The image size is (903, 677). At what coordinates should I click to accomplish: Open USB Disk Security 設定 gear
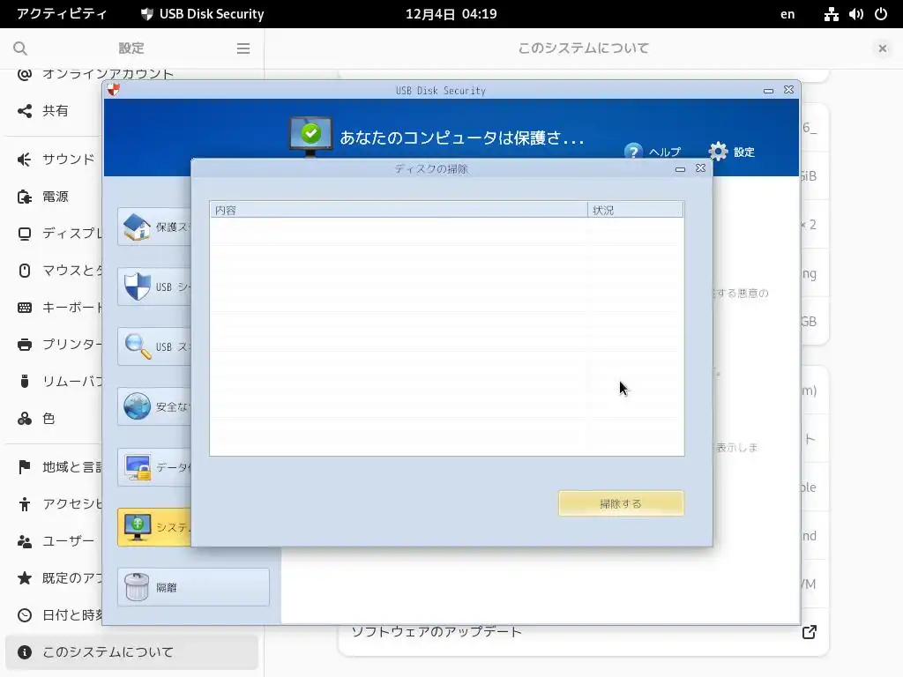pos(718,152)
